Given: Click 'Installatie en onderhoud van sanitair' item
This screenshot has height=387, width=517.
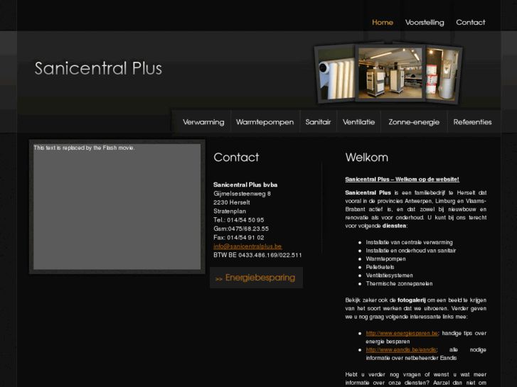Looking at the screenshot, I should pos(411,251).
